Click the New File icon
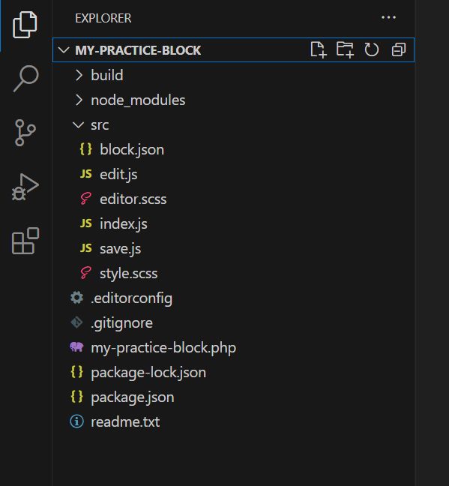Screen dimensions: 449x486 coord(319,49)
